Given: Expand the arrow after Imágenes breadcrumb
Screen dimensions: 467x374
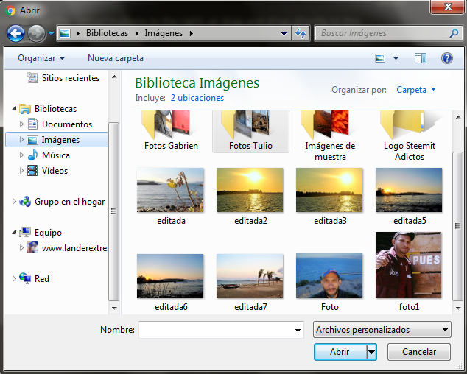Looking at the screenshot, I should (192, 33).
